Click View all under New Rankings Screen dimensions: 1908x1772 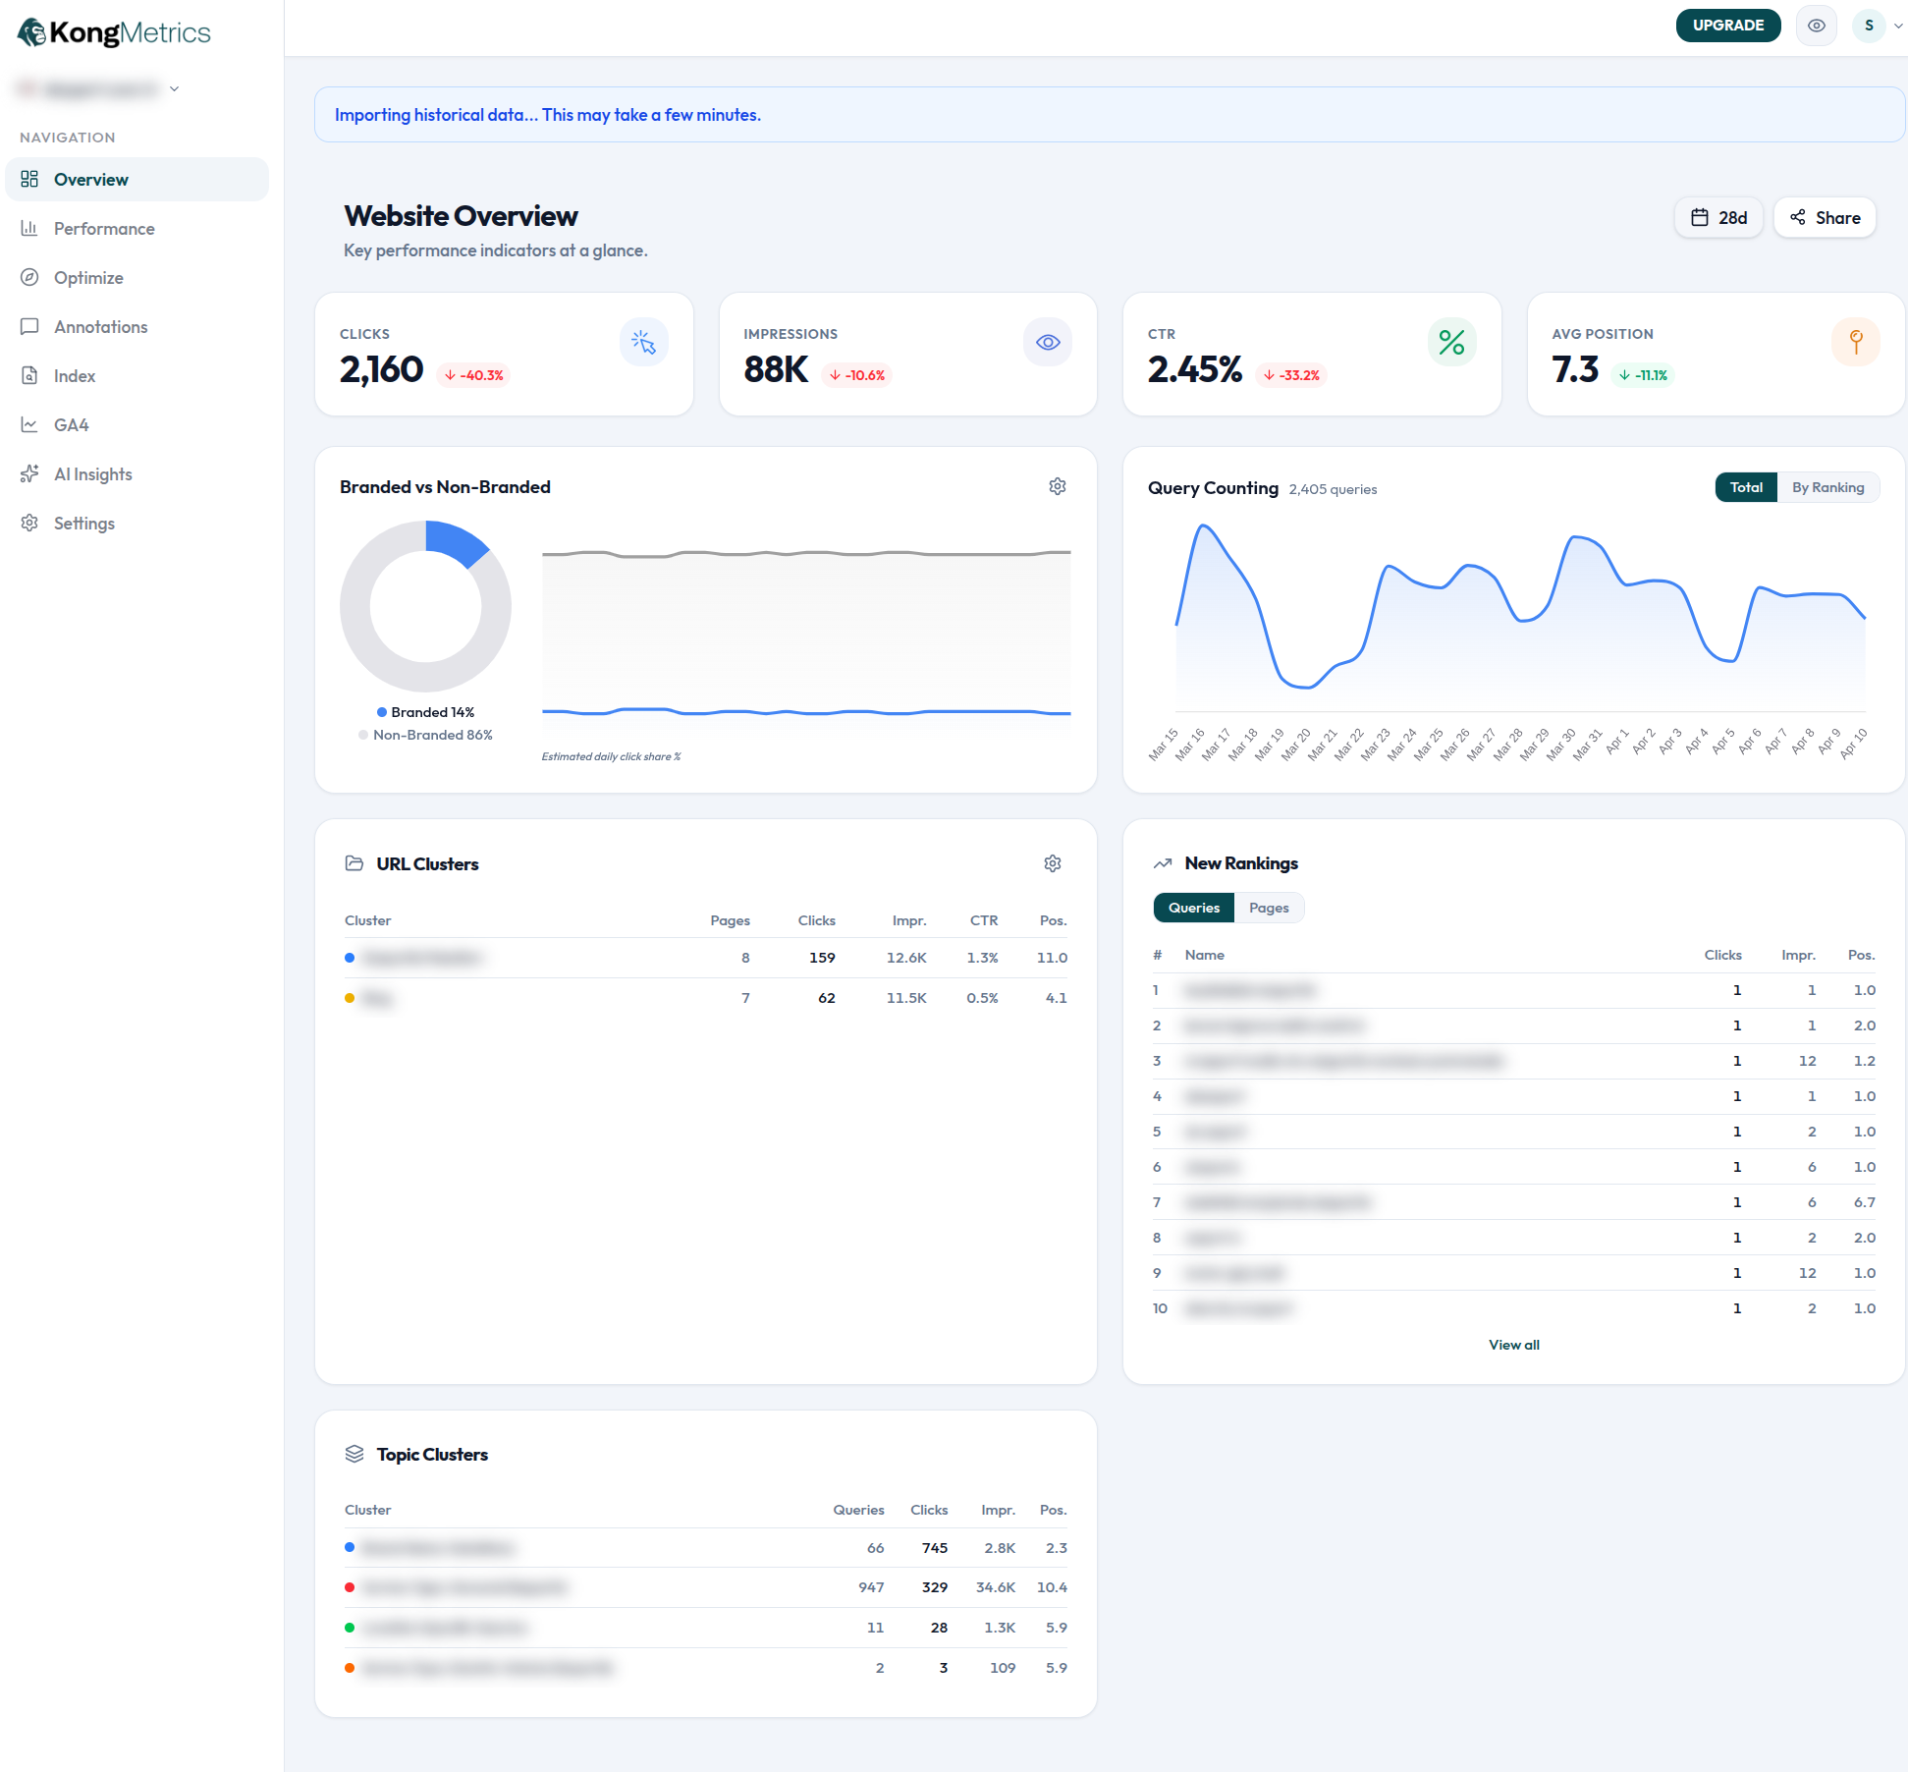pyautogui.click(x=1513, y=1344)
